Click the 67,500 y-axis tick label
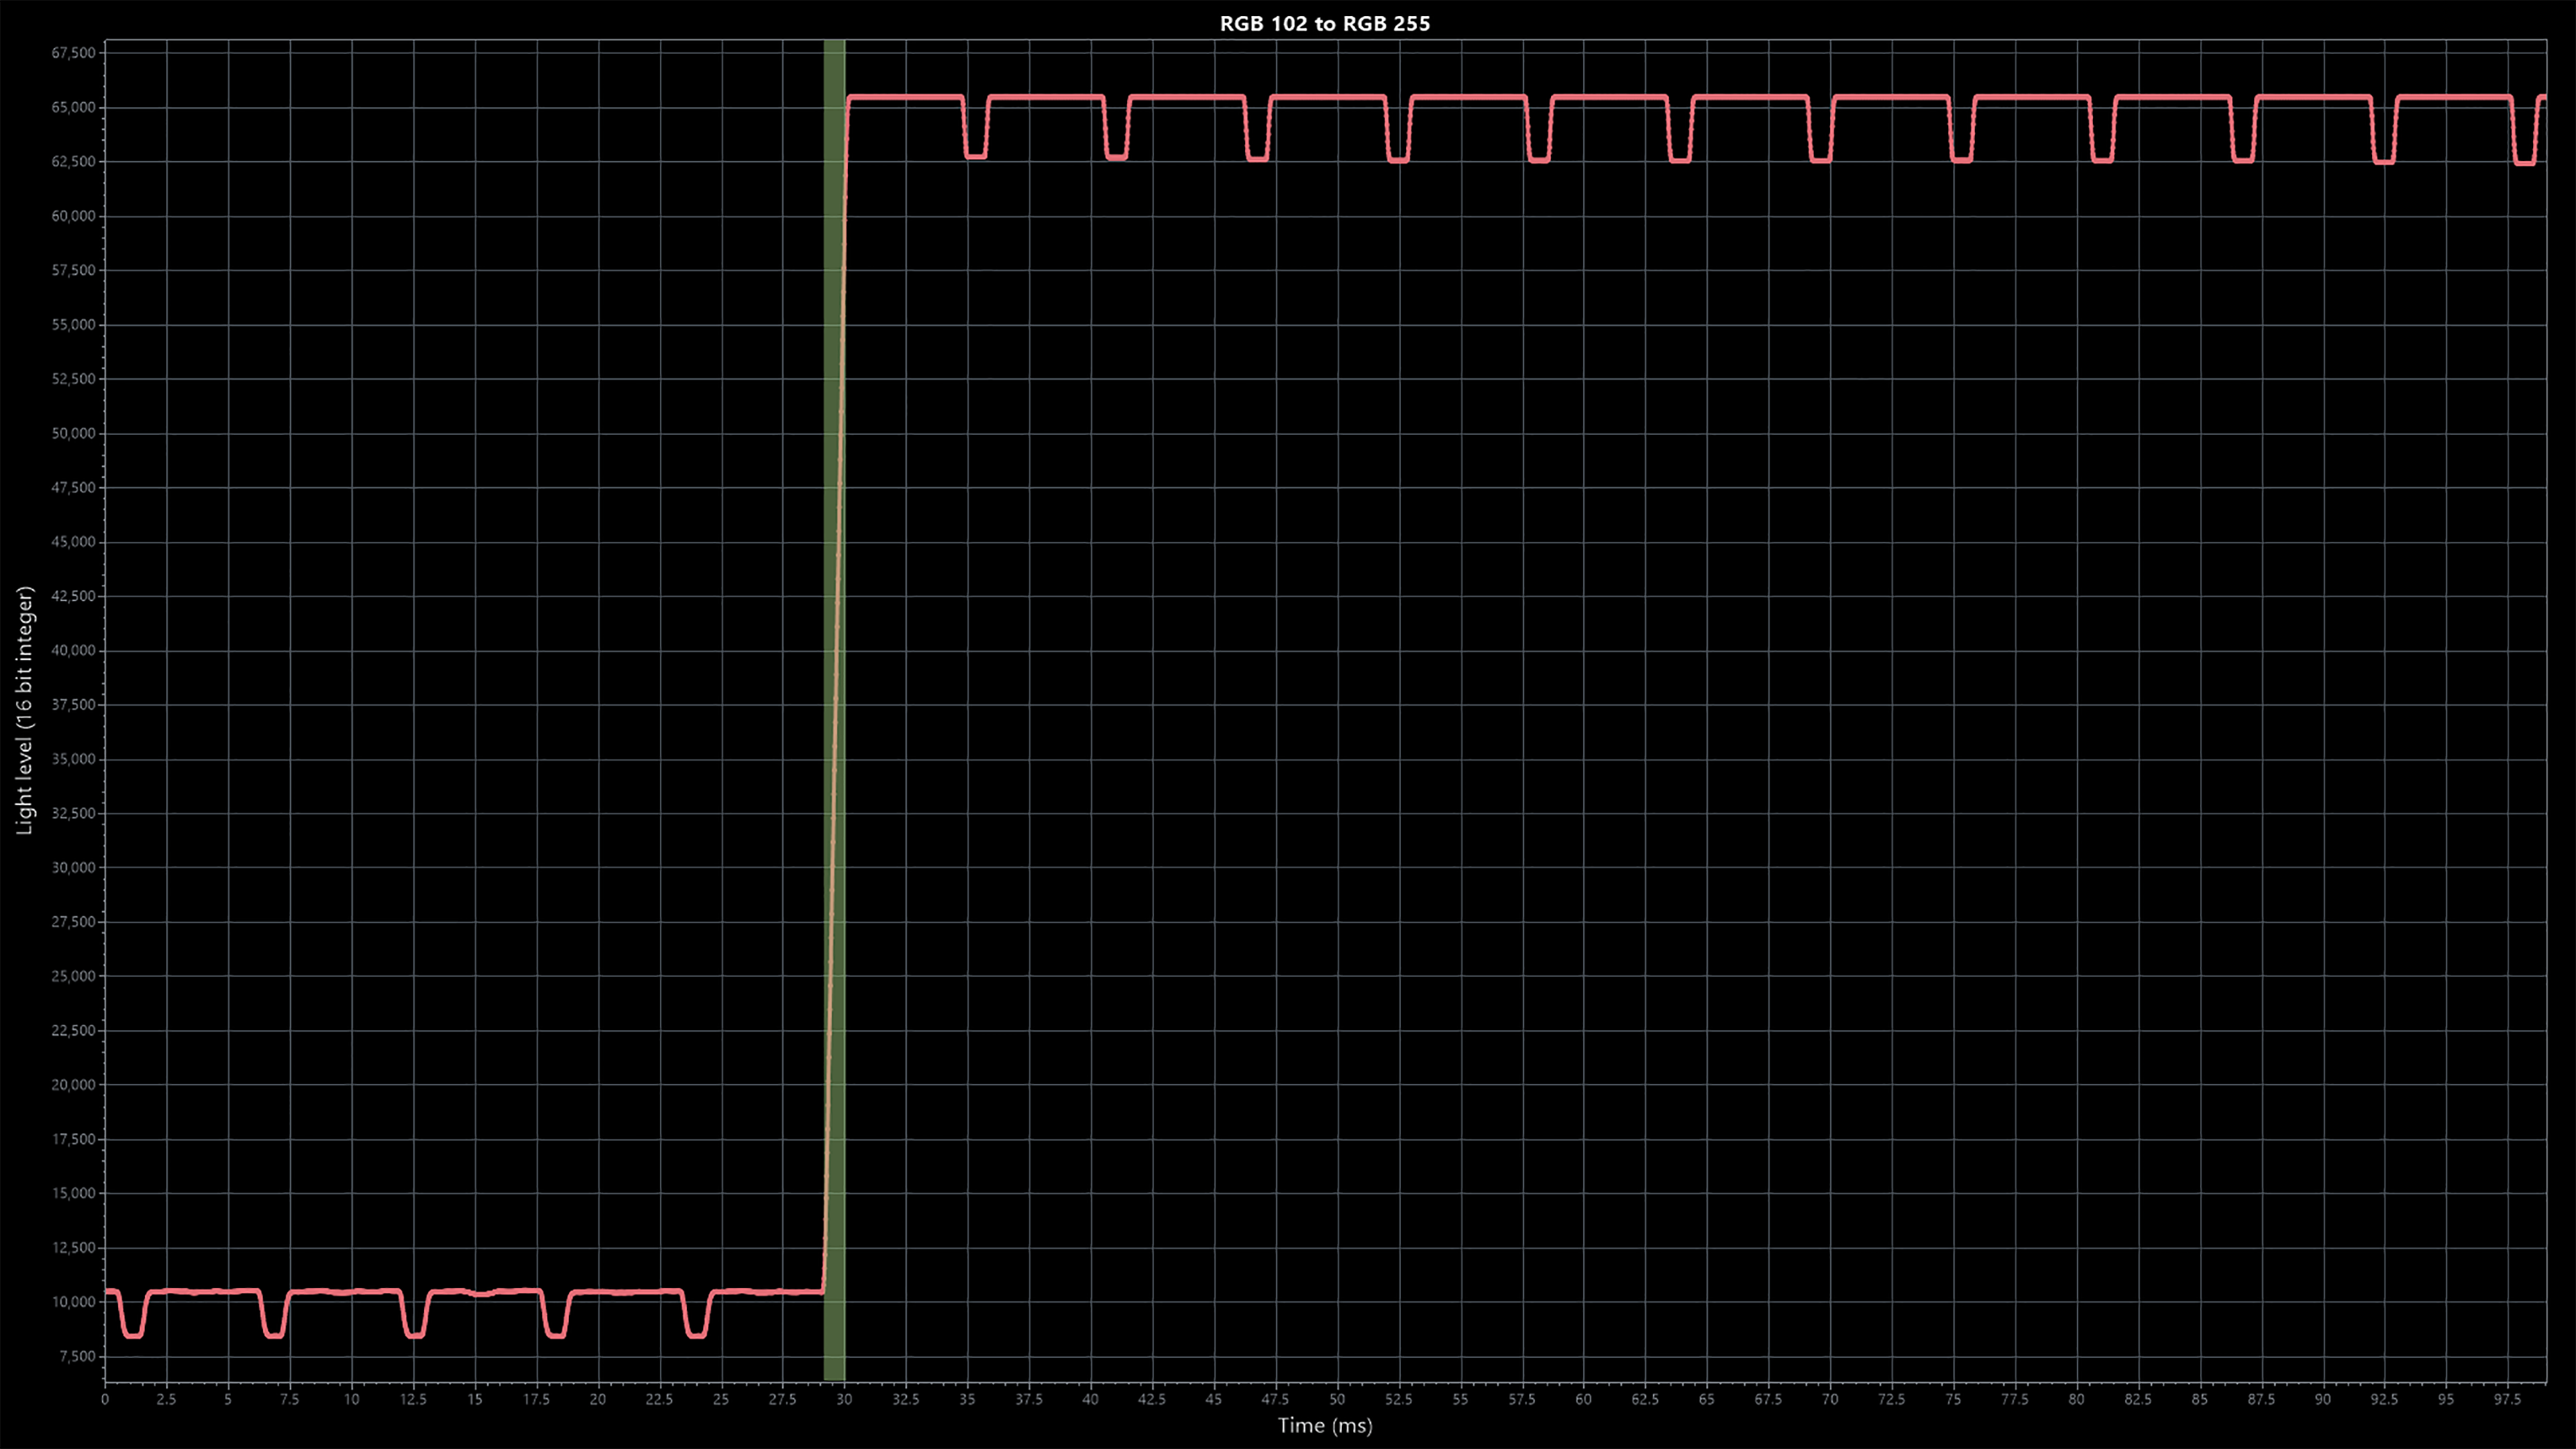Image resolution: width=2576 pixels, height=1449 pixels. point(73,53)
